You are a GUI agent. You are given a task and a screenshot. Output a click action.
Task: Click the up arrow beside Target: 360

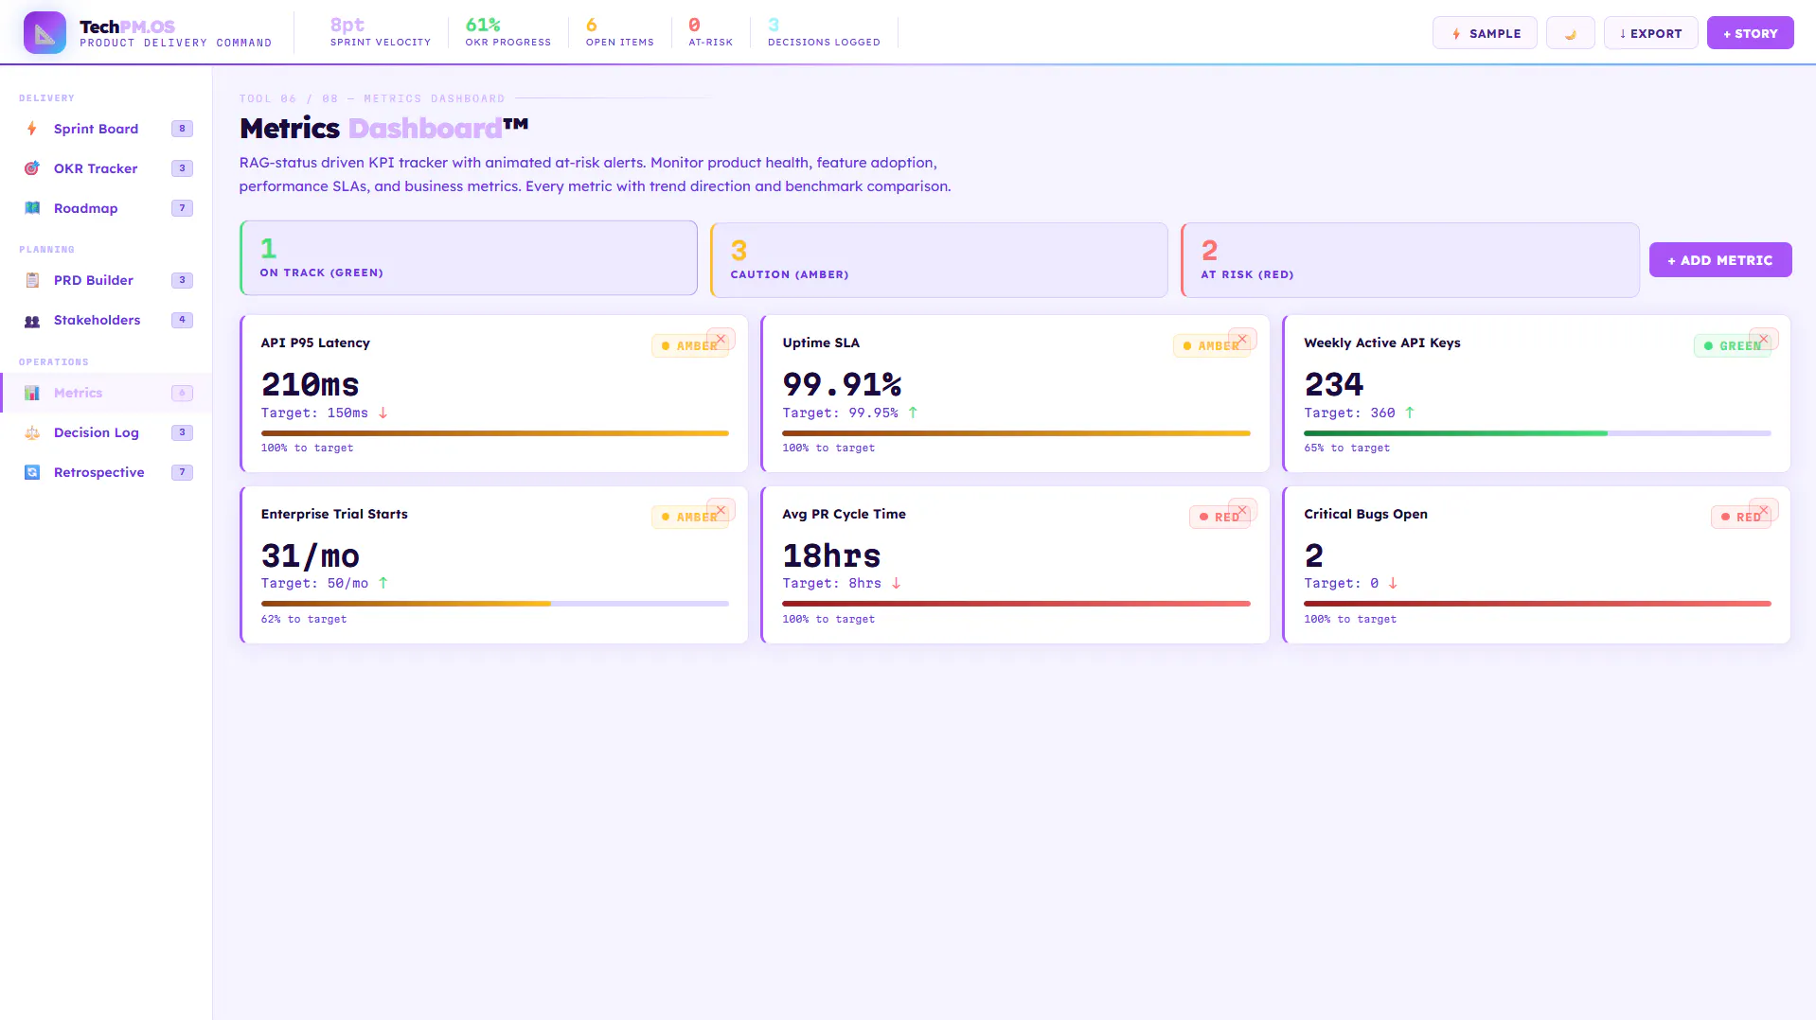click(x=1409, y=413)
